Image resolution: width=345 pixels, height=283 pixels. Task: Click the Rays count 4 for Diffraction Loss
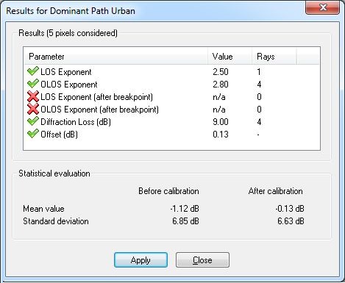[259, 122]
